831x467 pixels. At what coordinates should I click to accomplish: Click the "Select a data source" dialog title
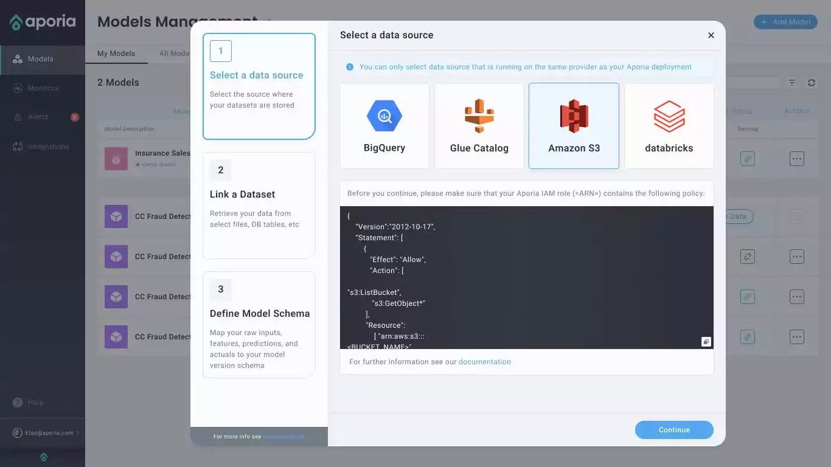pyautogui.click(x=387, y=35)
